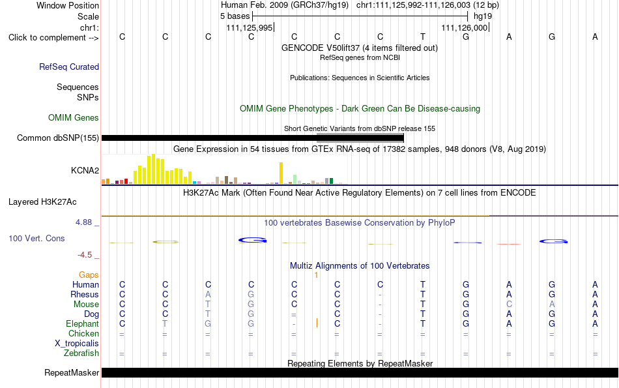Click 'Click to complement -->' to complement bases
Viewport: 619px width, 388px height.
coord(53,38)
